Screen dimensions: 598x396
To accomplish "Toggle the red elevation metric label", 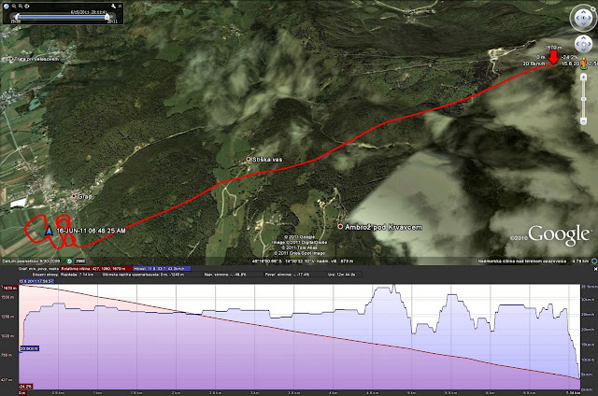I will (95, 269).
